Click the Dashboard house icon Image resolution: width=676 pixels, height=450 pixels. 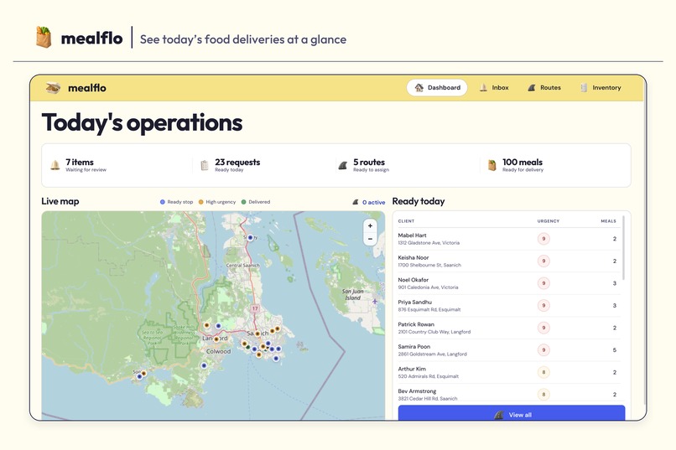point(419,88)
